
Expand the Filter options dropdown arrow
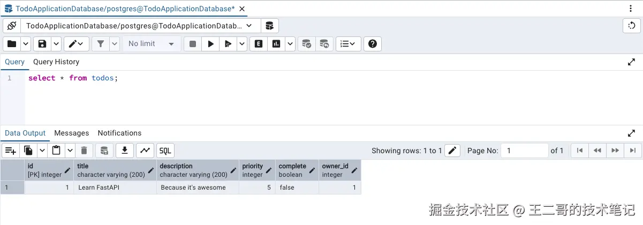pyautogui.click(x=115, y=44)
